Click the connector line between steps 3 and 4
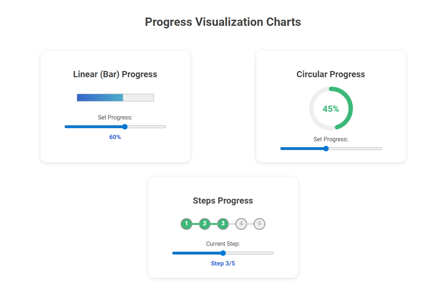The height and width of the screenshot is (307, 446). 232,224
